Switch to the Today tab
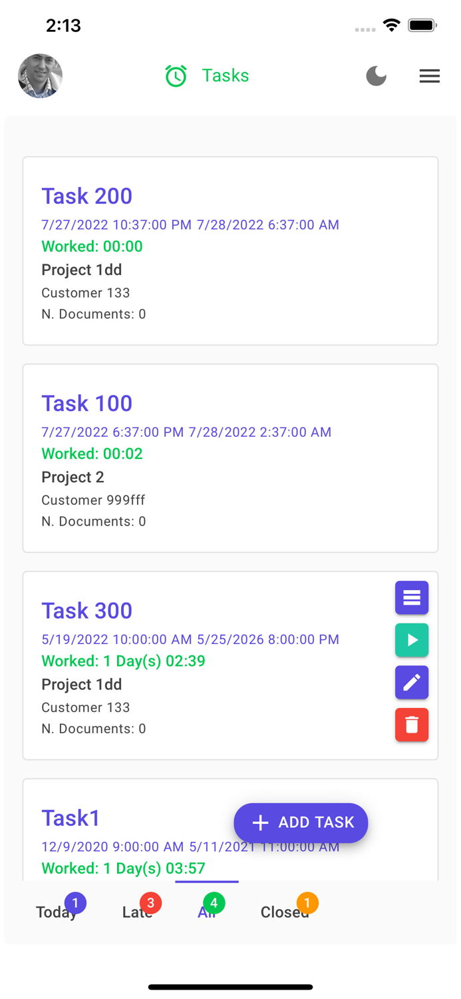Image resolution: width=461 pixels, height=999 pixels. [57, 912]
